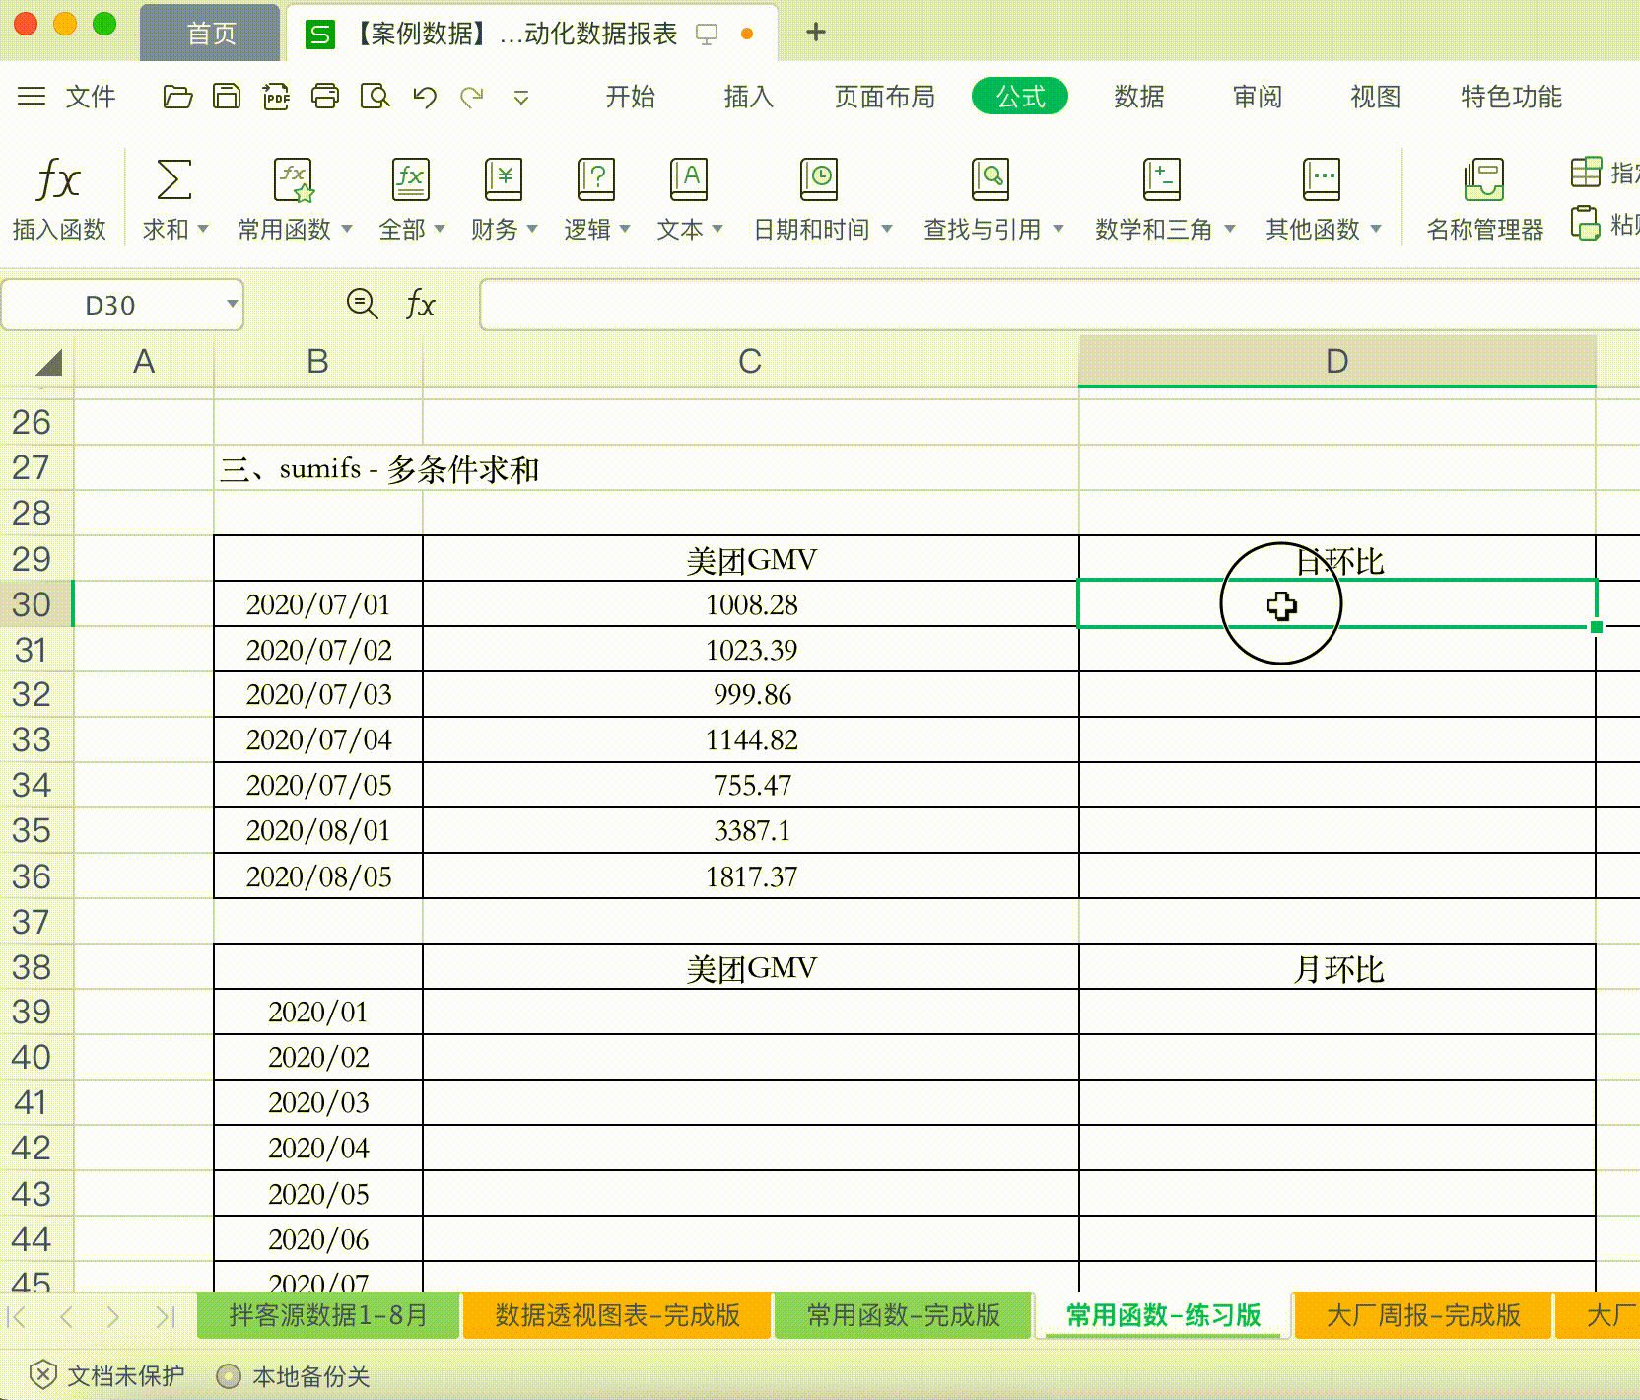Open the Financial (财务) functions icon
Image resolution: width=1640 pixels, height=1400 pixels.
[x=504, y=180]
